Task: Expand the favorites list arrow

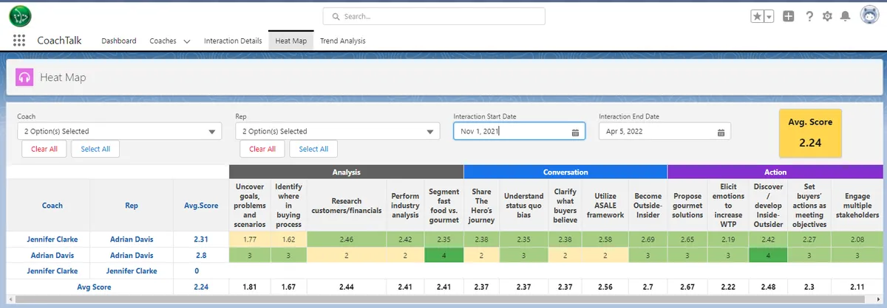Action: point(769,16)
